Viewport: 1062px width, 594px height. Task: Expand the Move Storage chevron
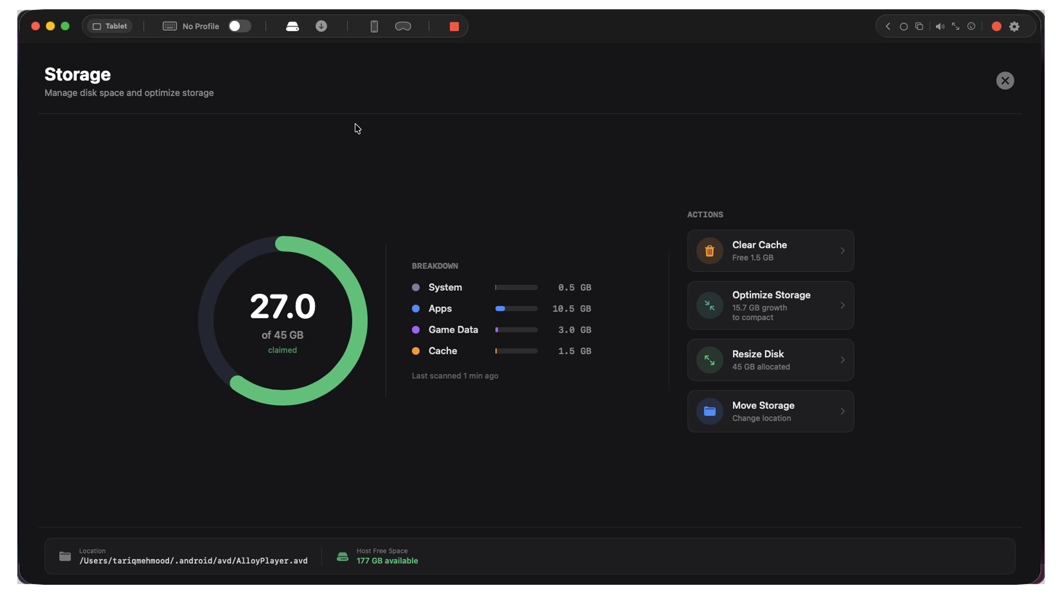click(x=842, y=411)
